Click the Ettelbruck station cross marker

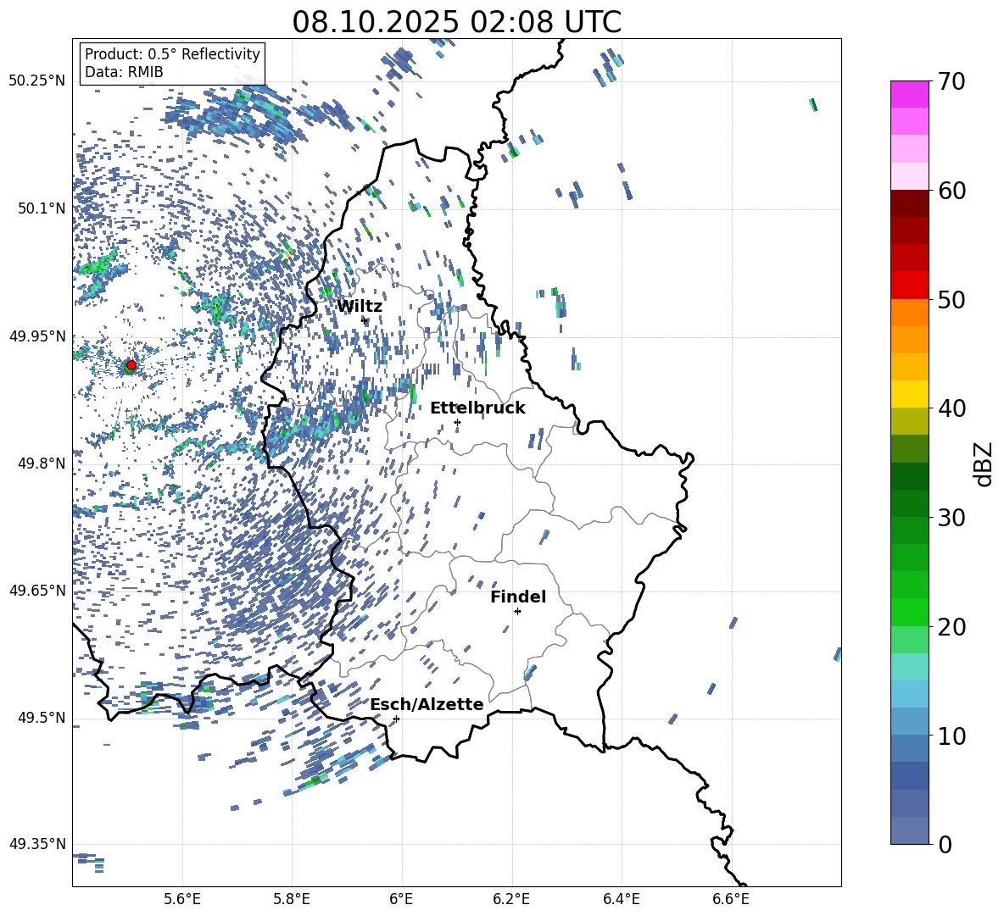point(457,422)
